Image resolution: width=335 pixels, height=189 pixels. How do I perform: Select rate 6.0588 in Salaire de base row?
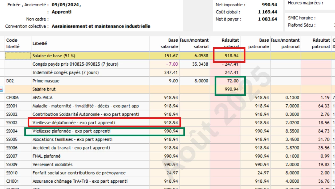point(201,56)
